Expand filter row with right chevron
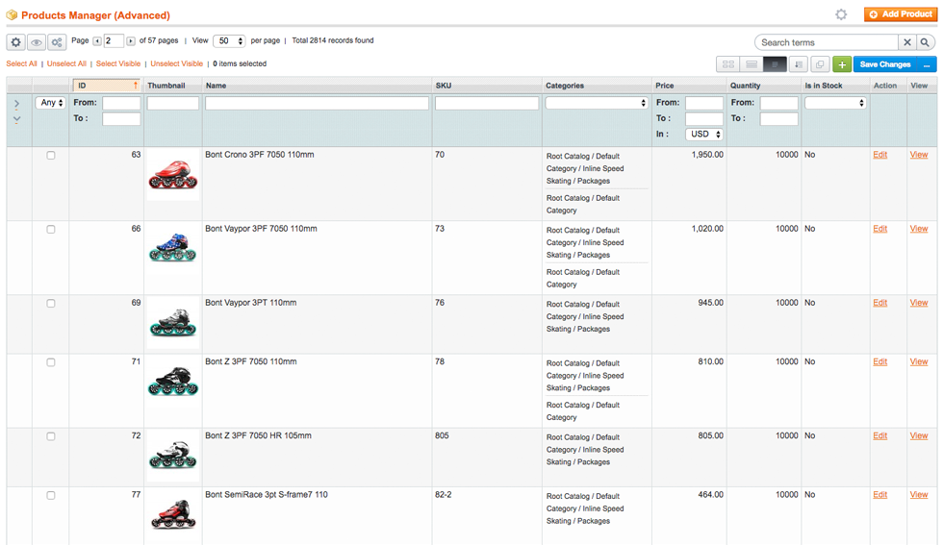This screenshot has height=545, width=943. (x=17, y=104)
